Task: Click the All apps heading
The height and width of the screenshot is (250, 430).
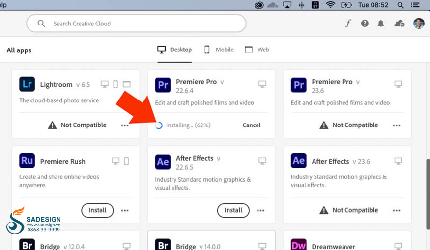Action: click(19, 50)
